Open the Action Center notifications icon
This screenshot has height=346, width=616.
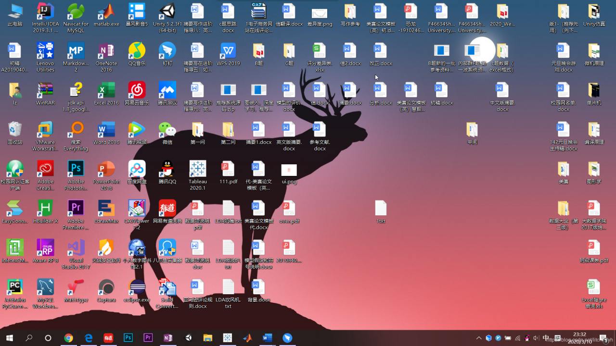[x=603, y=338]
